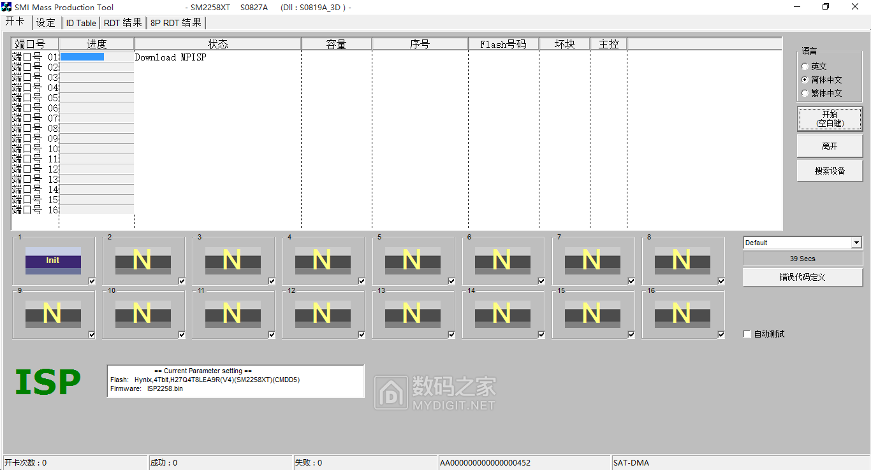This screenshot has height=470, width=871.
Task: Open the RDT 结果 tab
Action: click(123, 23)
